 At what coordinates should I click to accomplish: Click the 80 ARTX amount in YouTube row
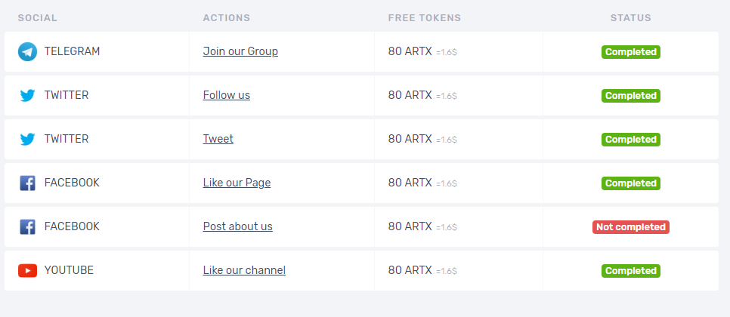pyautogui.click(x=410, y=270)
